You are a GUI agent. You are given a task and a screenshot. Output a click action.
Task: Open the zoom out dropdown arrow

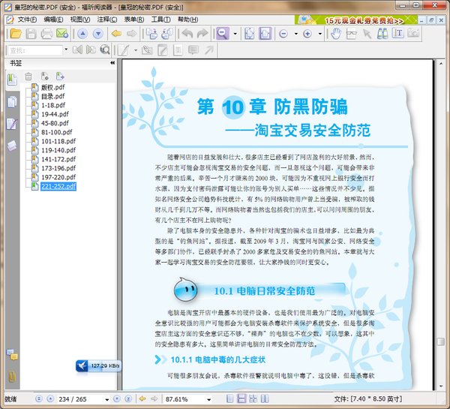click(296, 34)
